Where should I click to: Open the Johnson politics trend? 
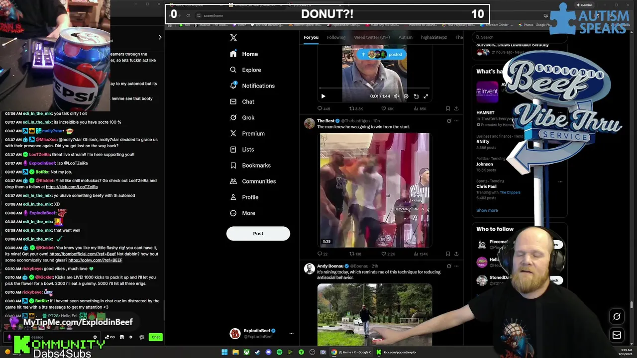(485, 164)
